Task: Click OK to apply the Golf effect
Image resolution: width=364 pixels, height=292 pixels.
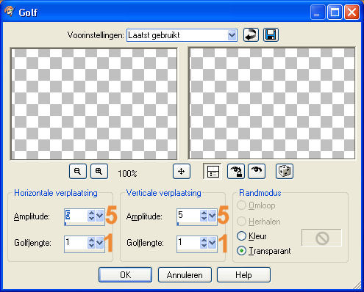Action: tap(125, 275)
